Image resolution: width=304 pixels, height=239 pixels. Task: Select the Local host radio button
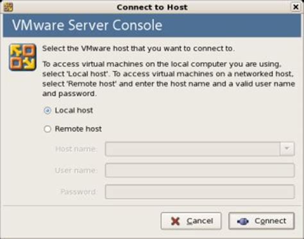coord(47,111)
